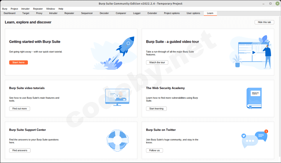Open the Project menu
The height and width of the screenshot is (163, 281).
[14, 9]
